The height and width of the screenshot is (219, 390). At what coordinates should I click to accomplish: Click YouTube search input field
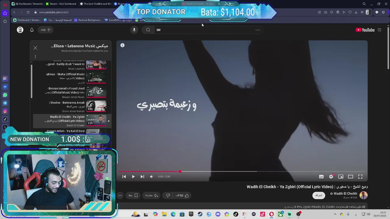click(208, 30)
